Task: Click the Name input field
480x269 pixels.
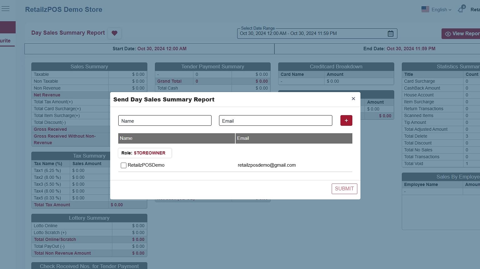Action: 165,121
